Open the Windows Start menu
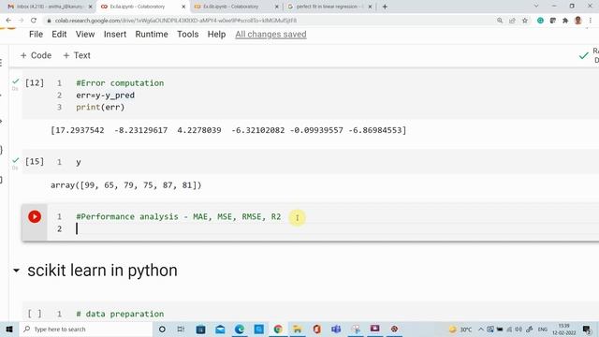 (9, 329)
